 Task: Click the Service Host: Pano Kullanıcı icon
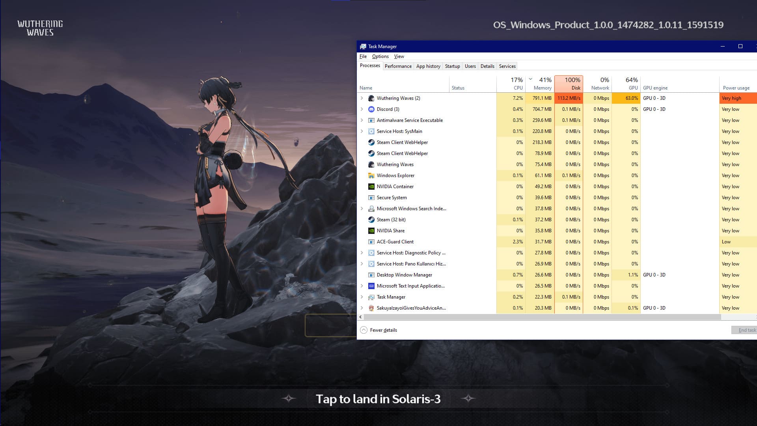[371, 264]
